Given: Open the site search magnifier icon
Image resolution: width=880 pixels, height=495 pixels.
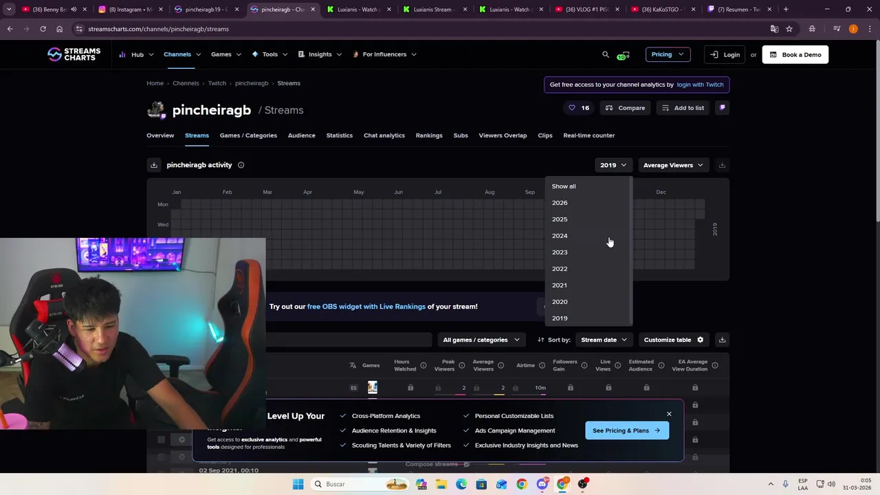Looking at the screenshot, I should 606,54.
